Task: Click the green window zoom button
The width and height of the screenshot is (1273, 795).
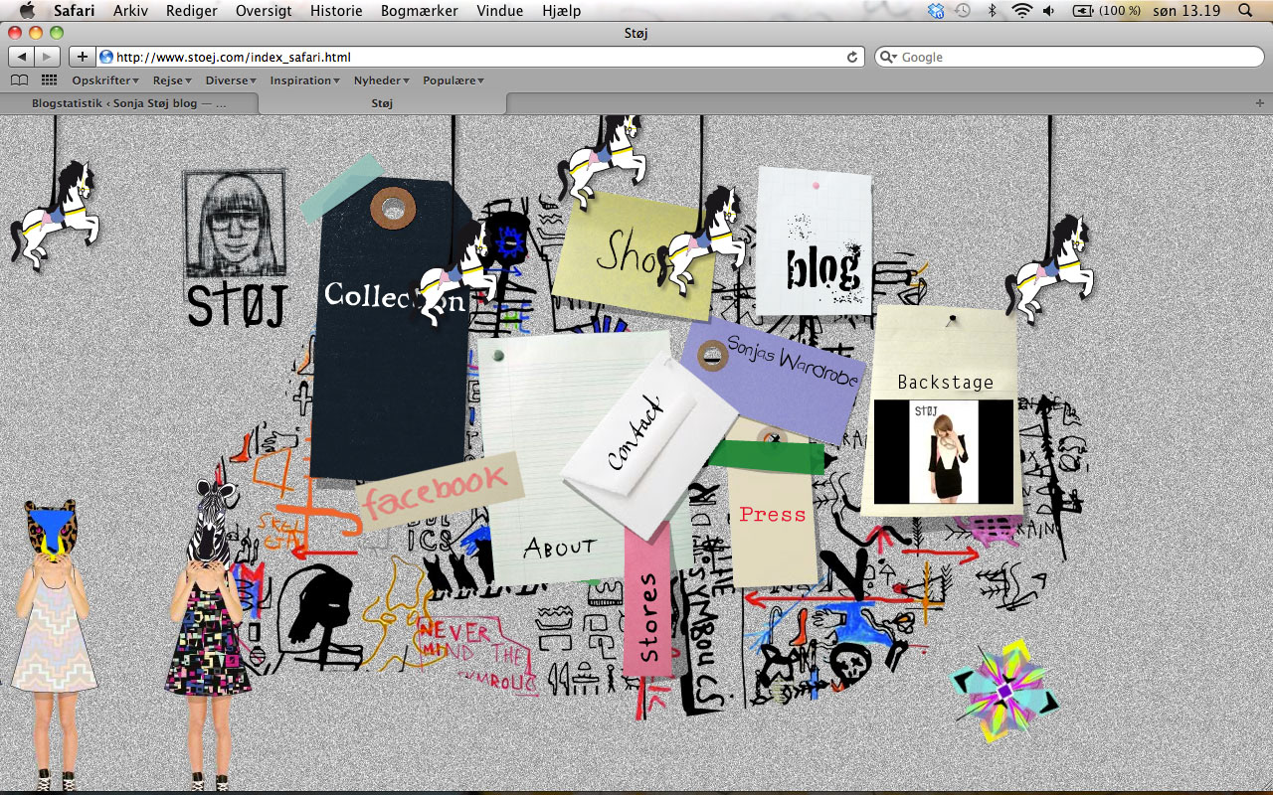Action: [x=57, y=33]
